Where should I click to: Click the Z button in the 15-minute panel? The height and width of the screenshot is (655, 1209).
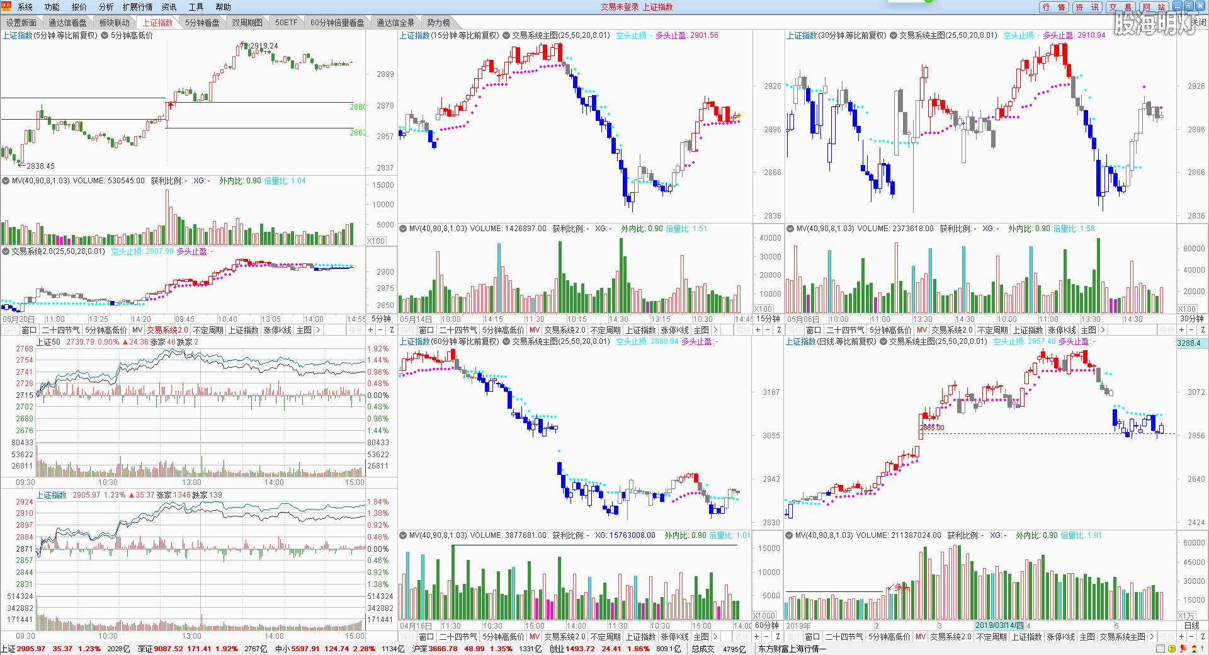click(778, 330)
